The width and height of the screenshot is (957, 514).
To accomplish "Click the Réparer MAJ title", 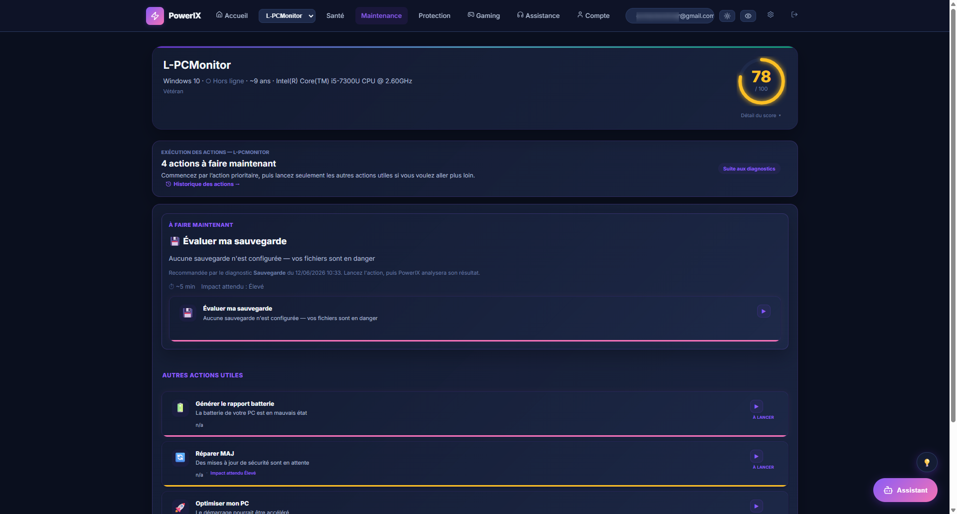I will coord(215,454).
